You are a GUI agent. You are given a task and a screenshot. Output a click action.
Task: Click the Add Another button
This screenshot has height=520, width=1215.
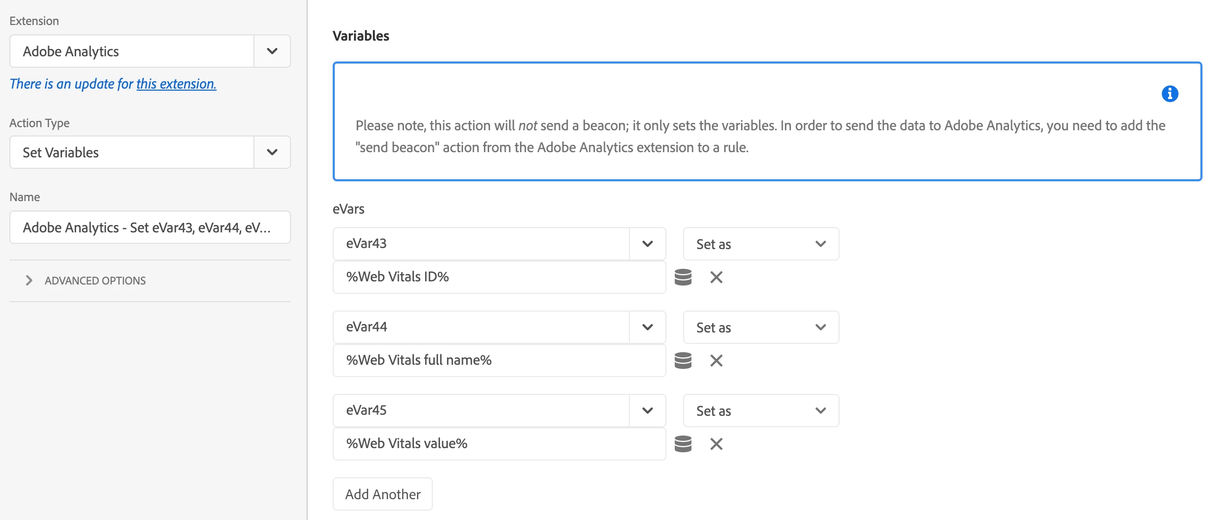383,494
